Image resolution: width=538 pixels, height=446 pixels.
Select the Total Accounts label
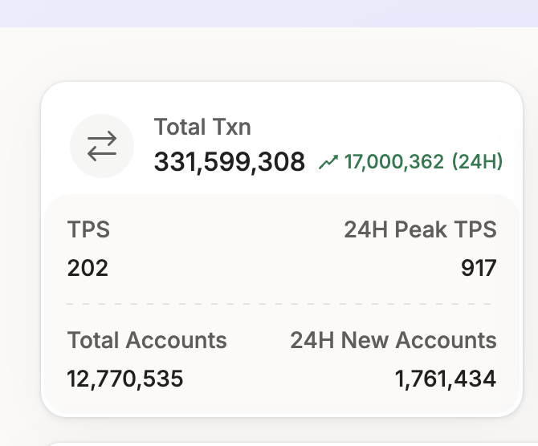(147, 340)
